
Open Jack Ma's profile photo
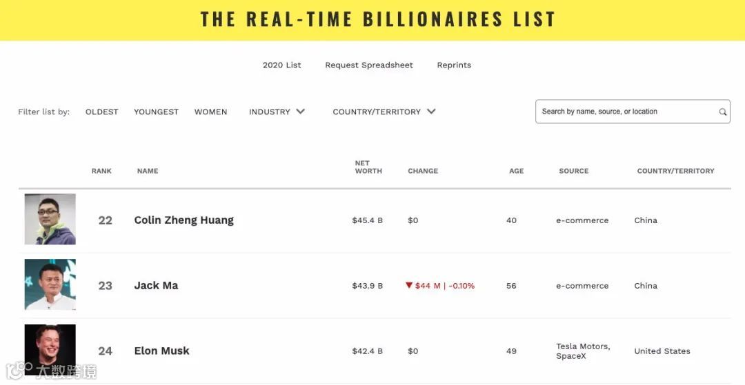tap(50, 284)
